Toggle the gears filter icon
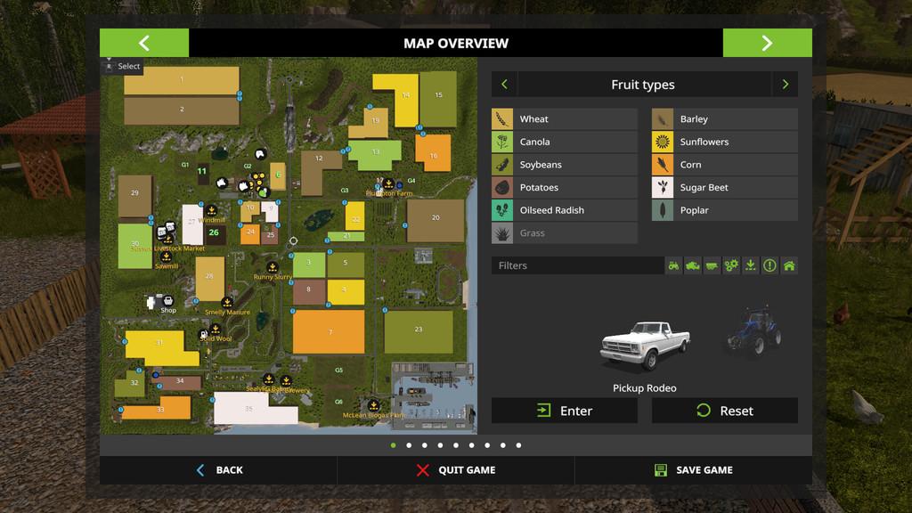 [x=731, y=265]
